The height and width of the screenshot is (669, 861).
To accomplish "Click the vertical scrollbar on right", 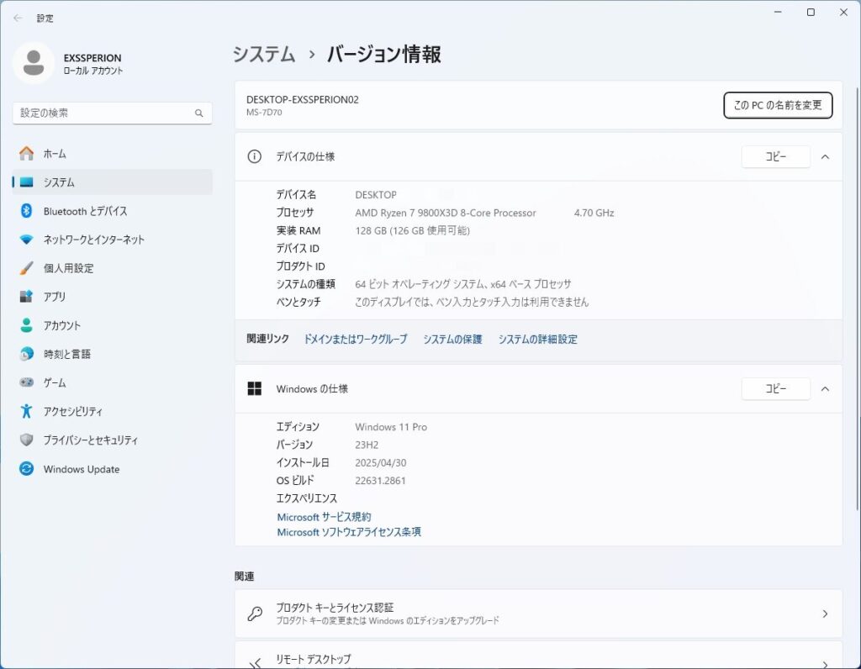I will [857, 299].
